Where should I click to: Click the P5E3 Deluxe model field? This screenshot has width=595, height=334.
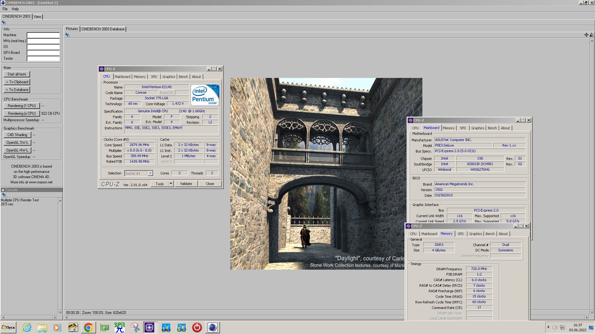(x=463, y=145)
